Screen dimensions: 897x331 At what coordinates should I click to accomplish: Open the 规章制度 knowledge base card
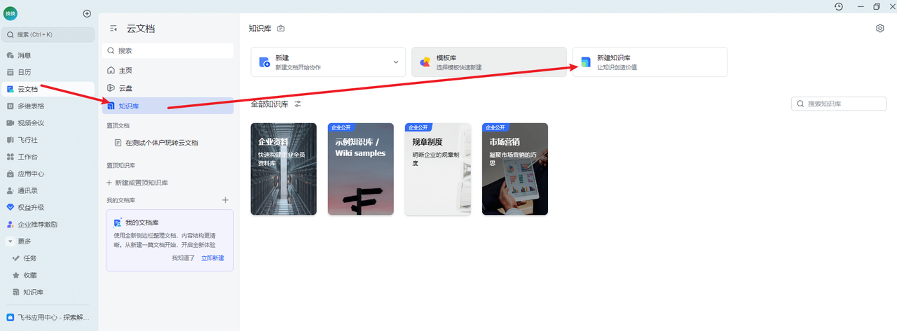(437, 169)
